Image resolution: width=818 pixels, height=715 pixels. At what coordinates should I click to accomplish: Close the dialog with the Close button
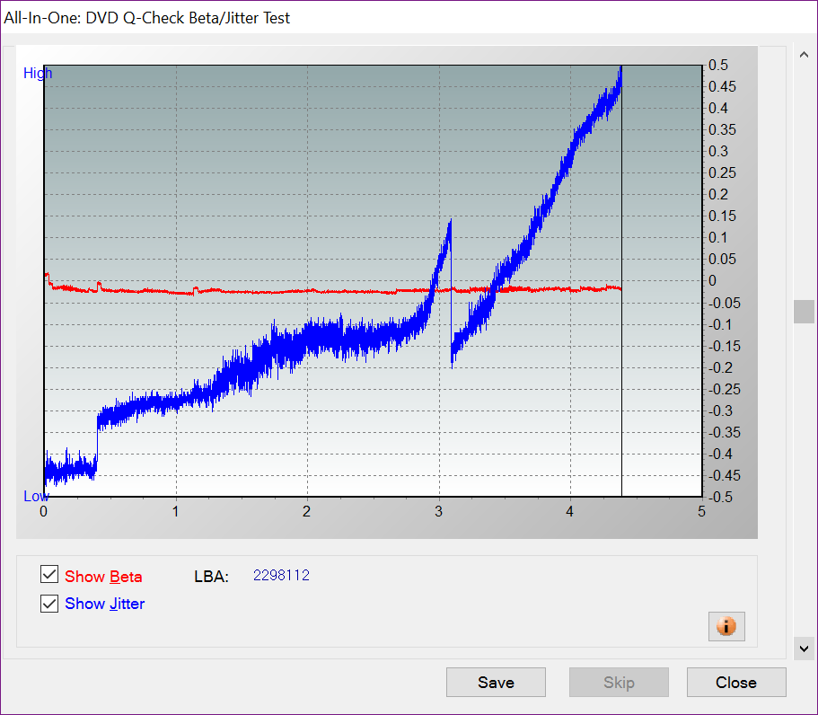[x=735, y=683]
